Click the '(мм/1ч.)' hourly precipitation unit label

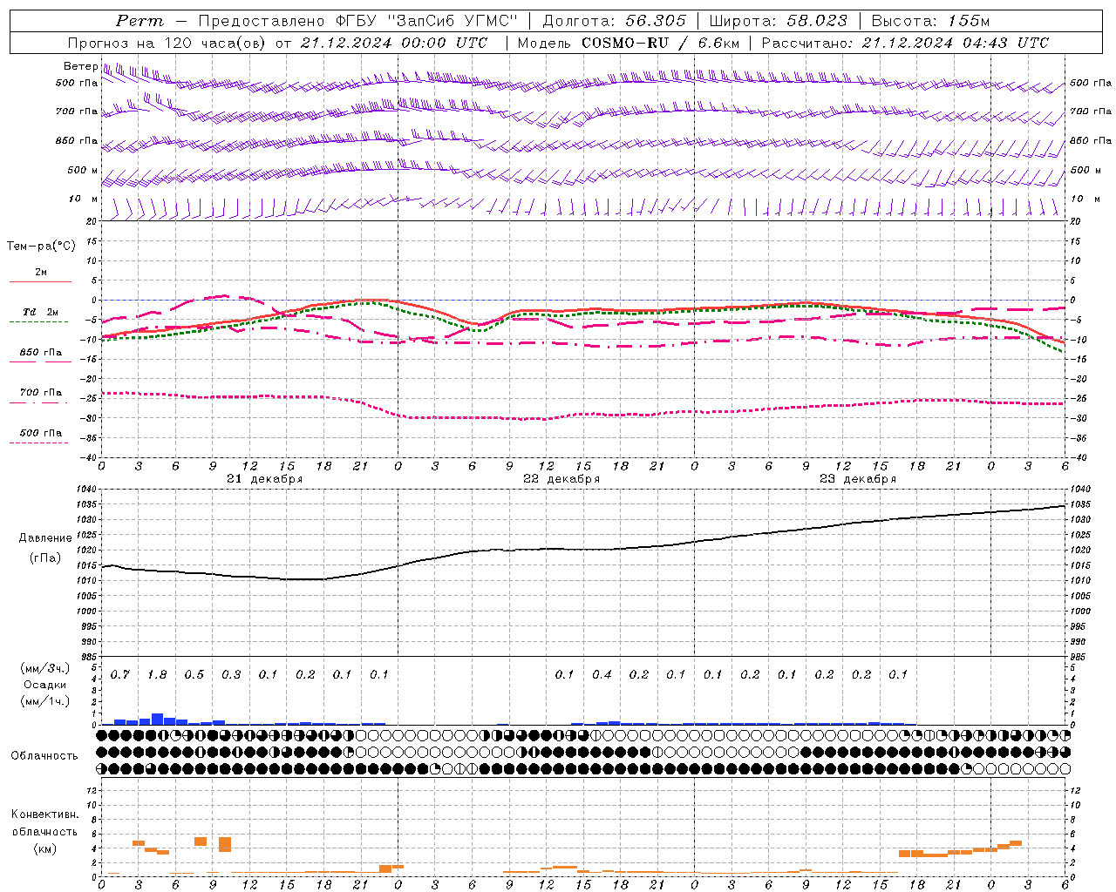pyautogui.click(x=44, y=701)
